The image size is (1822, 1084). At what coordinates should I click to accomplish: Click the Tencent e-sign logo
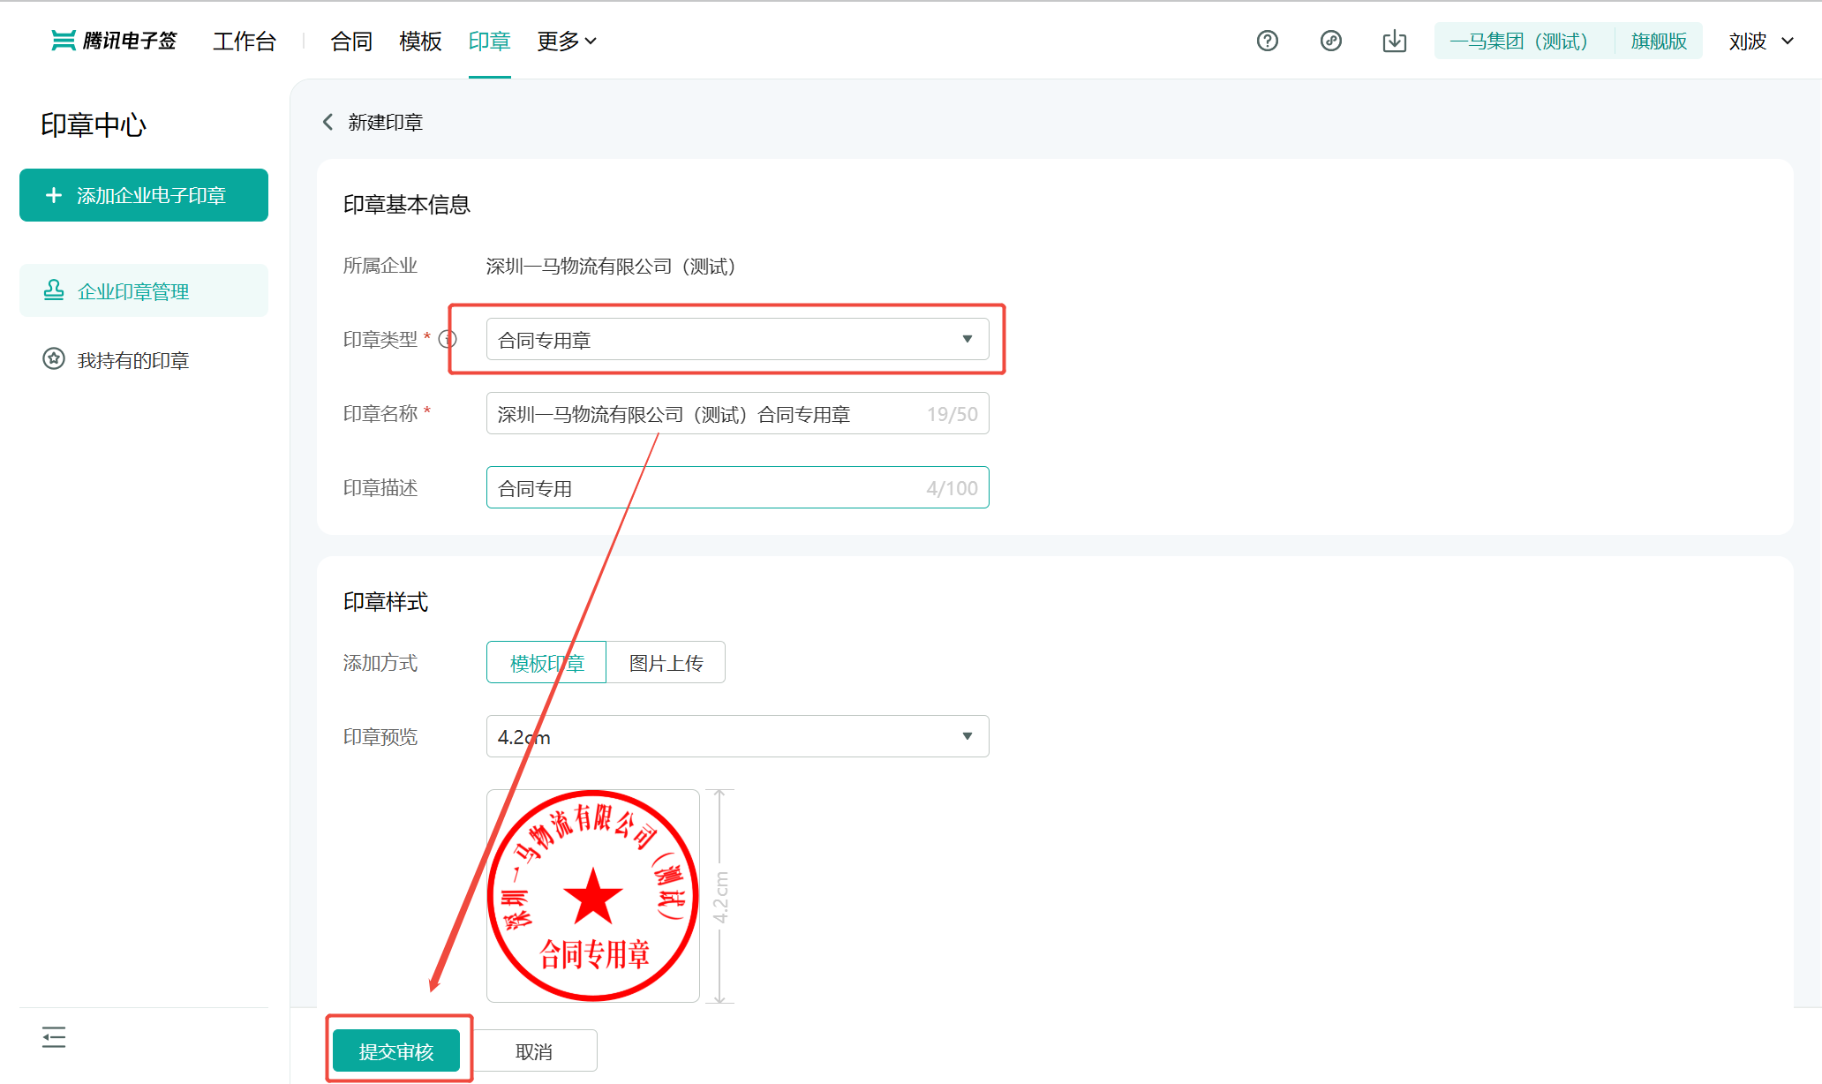point(114,41)
